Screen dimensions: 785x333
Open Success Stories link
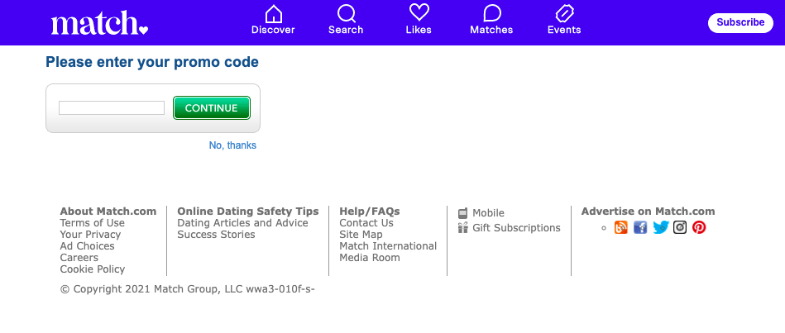pyautogui.click(x=216, y=235)
